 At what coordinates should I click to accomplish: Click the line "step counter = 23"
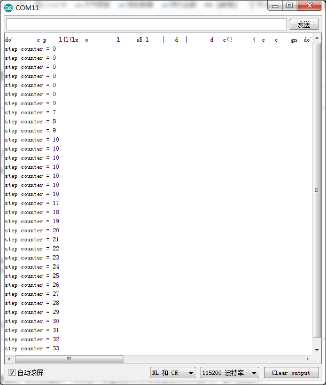click(32, 258)
